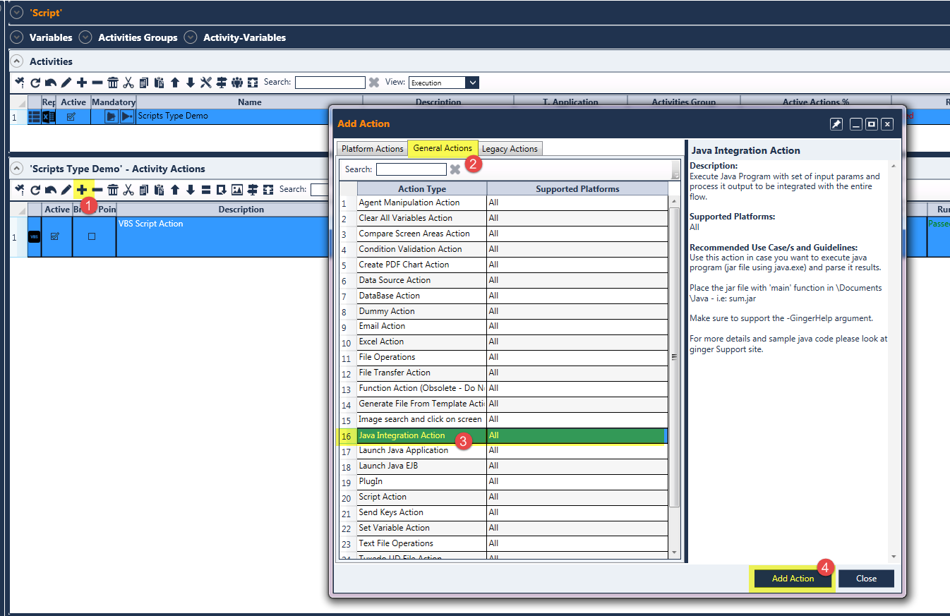Click the Move Down arrow icon in Activities toolbar
The height and width of the screenshot is (616, 950).
point(191,82)
